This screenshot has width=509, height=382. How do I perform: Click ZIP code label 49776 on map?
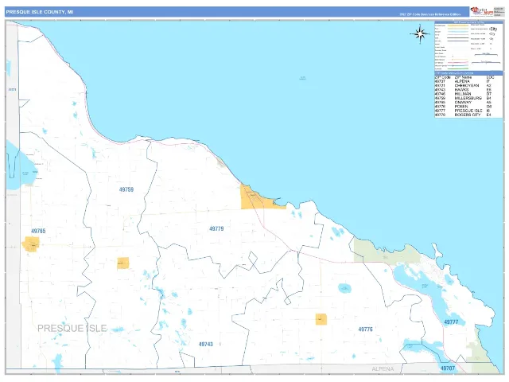tap(365, 329)
